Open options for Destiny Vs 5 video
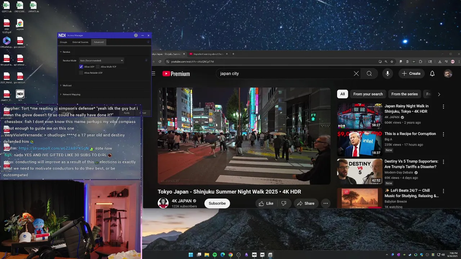The image size is (461, 259). point(443,162)
